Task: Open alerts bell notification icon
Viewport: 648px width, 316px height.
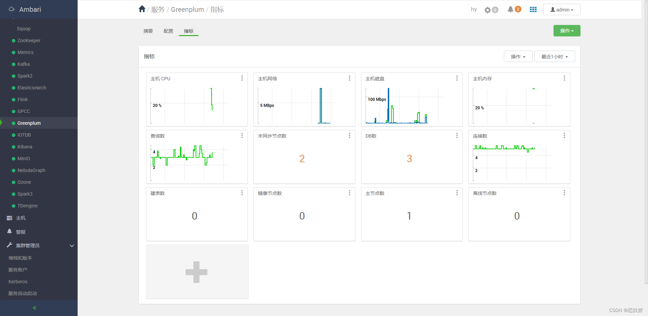Action: point(511,9)
